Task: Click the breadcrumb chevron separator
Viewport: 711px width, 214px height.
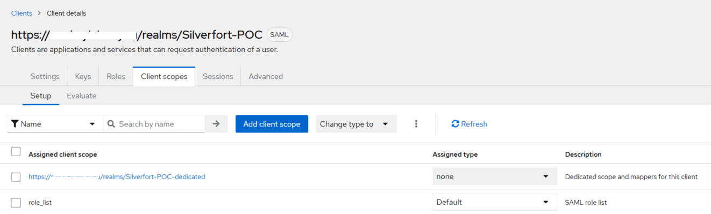Action: click(39, 13)
